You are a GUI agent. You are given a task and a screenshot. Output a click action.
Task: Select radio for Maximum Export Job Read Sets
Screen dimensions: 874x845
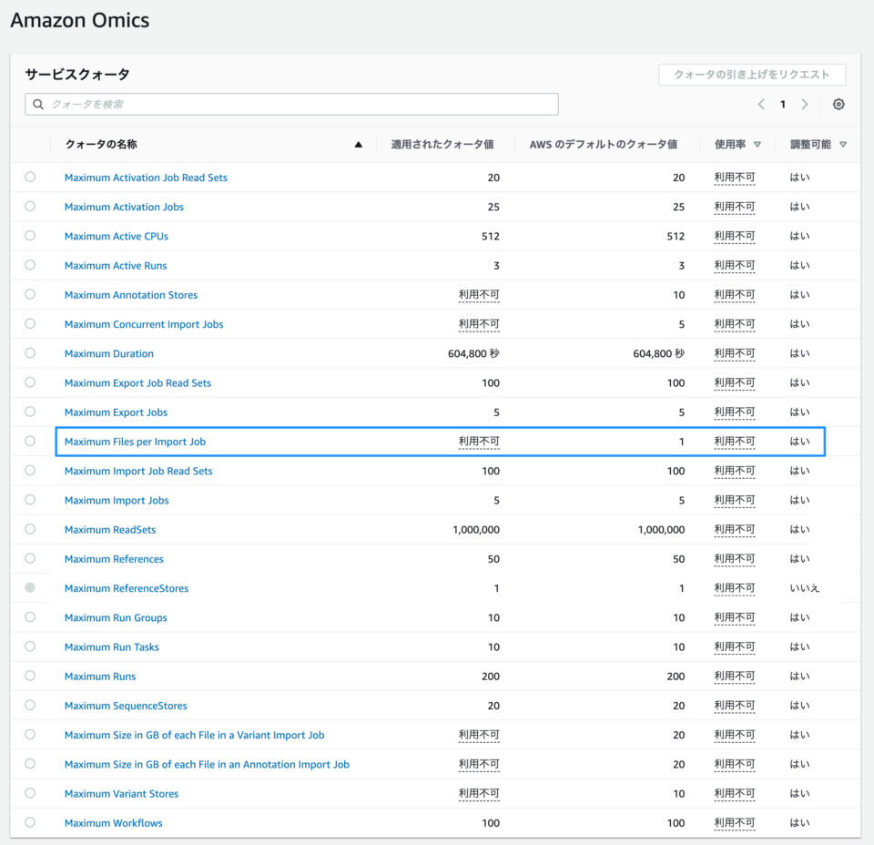pos(30,382)
